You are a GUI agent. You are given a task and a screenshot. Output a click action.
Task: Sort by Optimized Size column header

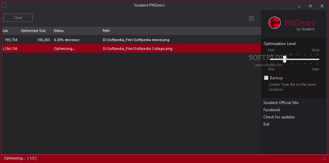pyautogui.click(x=36, y=31)
